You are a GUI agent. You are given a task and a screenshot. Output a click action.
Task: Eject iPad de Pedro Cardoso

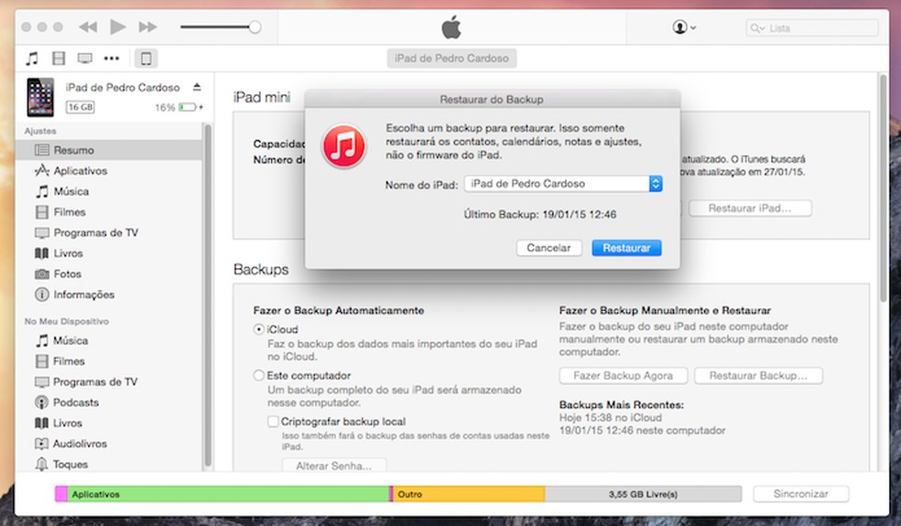pos(197,87)
